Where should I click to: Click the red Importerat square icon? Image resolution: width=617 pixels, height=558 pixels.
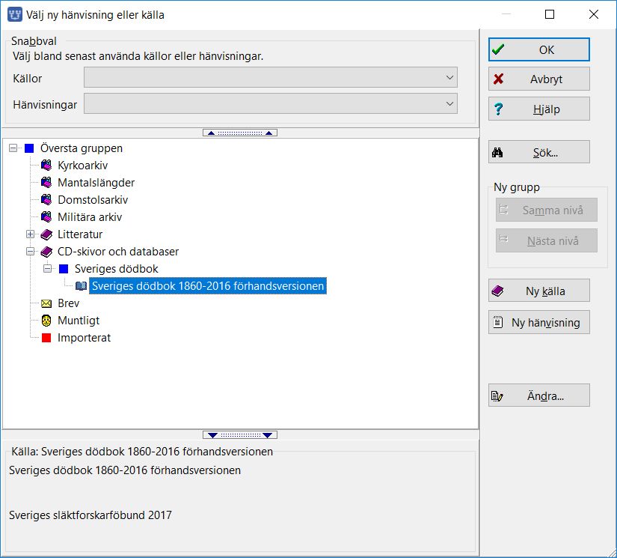point(46,338)
